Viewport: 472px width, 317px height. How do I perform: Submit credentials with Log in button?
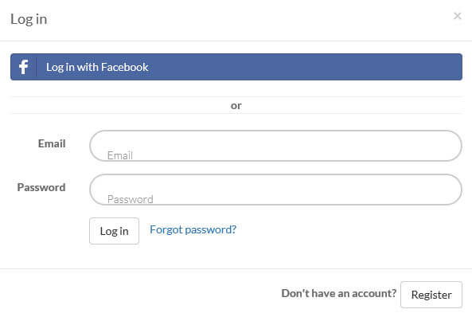114,231
